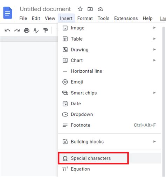Expand the Smart chips submenu arrow

point(154,93)
